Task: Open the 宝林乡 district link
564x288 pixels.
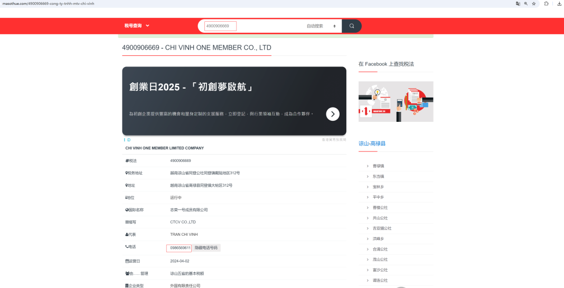Action: point(379,187)
